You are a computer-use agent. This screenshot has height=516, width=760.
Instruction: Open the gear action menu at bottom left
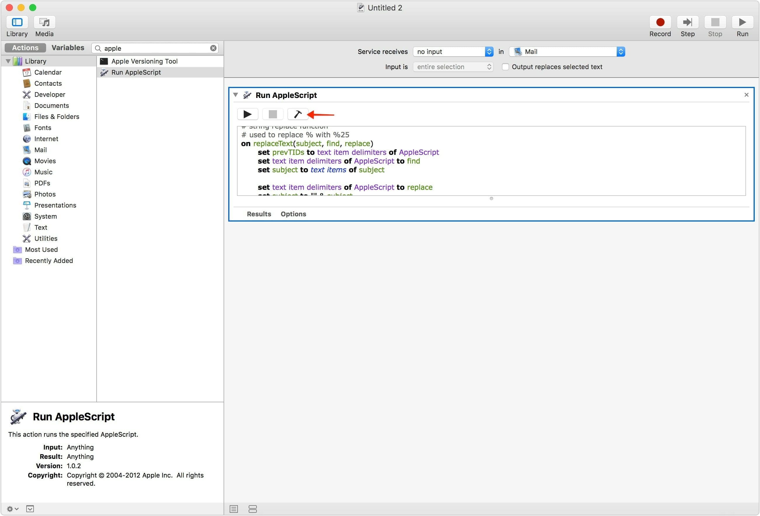pyautogui.click(x=13, y=509)
